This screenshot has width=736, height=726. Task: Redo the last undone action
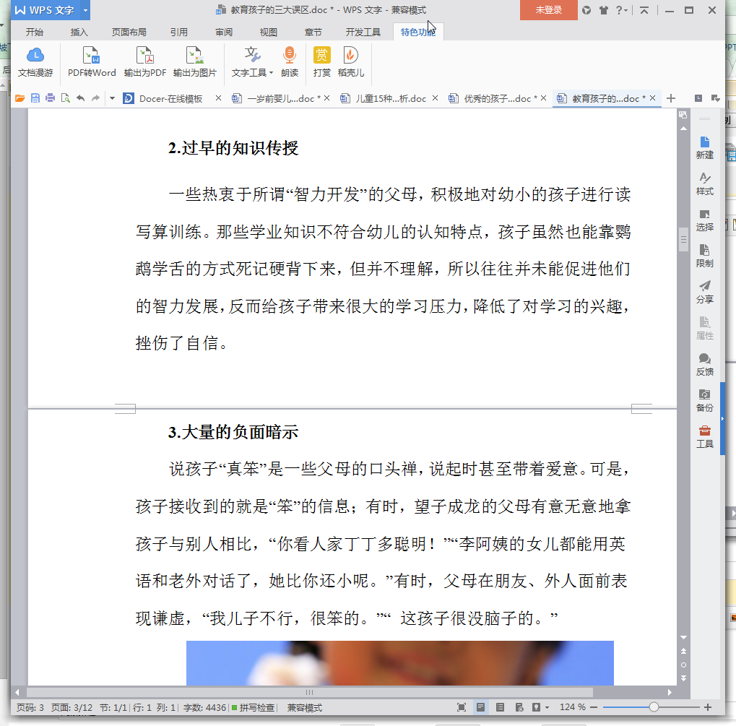tap(96, 98)
